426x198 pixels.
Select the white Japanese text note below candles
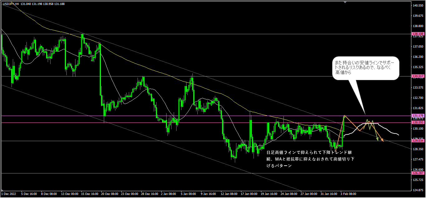tap(310, 159)
